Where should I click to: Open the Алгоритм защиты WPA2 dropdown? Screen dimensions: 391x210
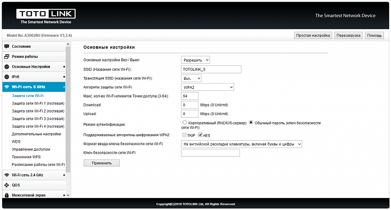click(208, 87)
